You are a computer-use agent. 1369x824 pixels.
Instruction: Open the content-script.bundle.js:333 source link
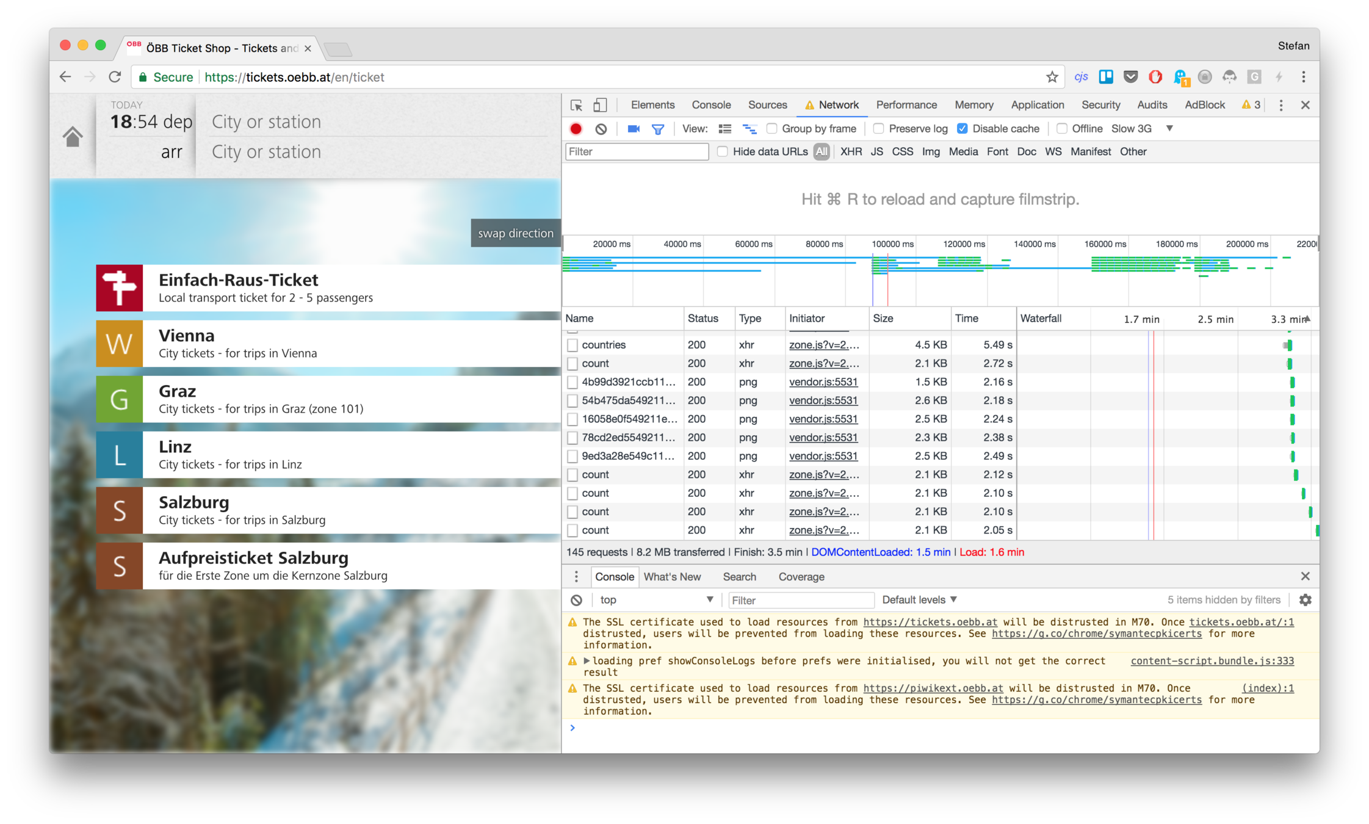coord(1212,661)
